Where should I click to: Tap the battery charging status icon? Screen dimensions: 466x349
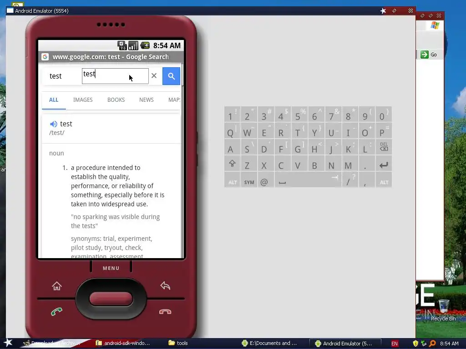(x=145, y=45)
